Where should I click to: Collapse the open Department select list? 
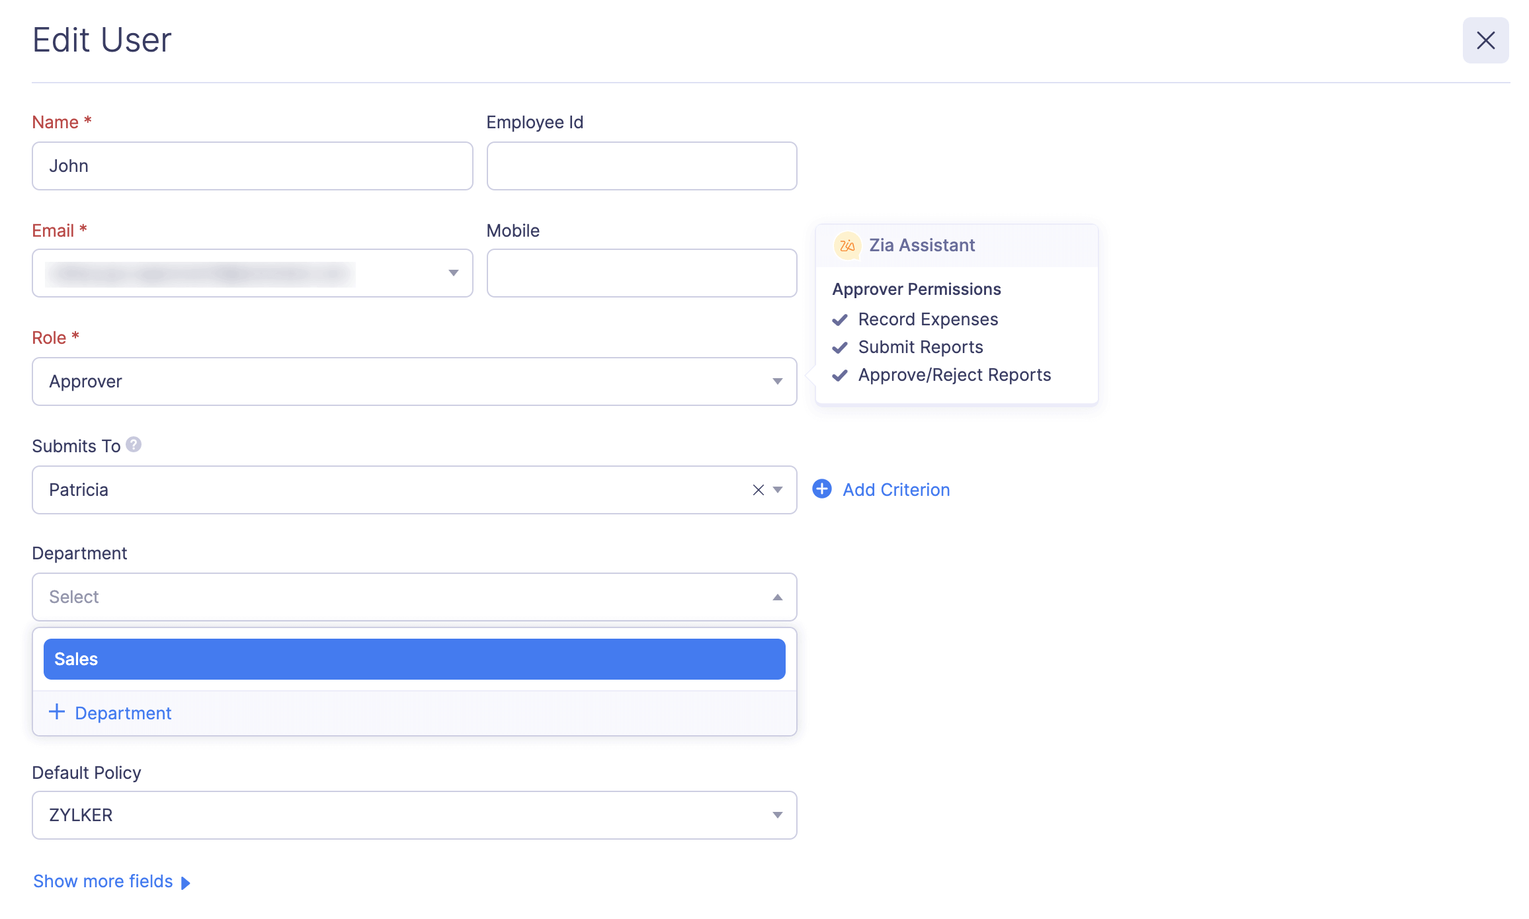(x=778, y=596)
